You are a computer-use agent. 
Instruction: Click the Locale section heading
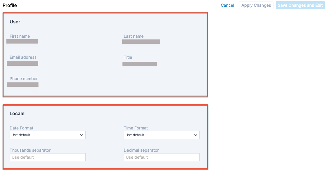pos(17,113)
